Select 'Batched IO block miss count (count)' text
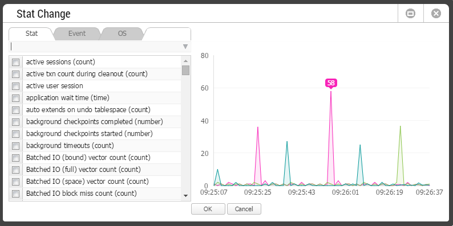453x226 pixels. pos(82,194)
